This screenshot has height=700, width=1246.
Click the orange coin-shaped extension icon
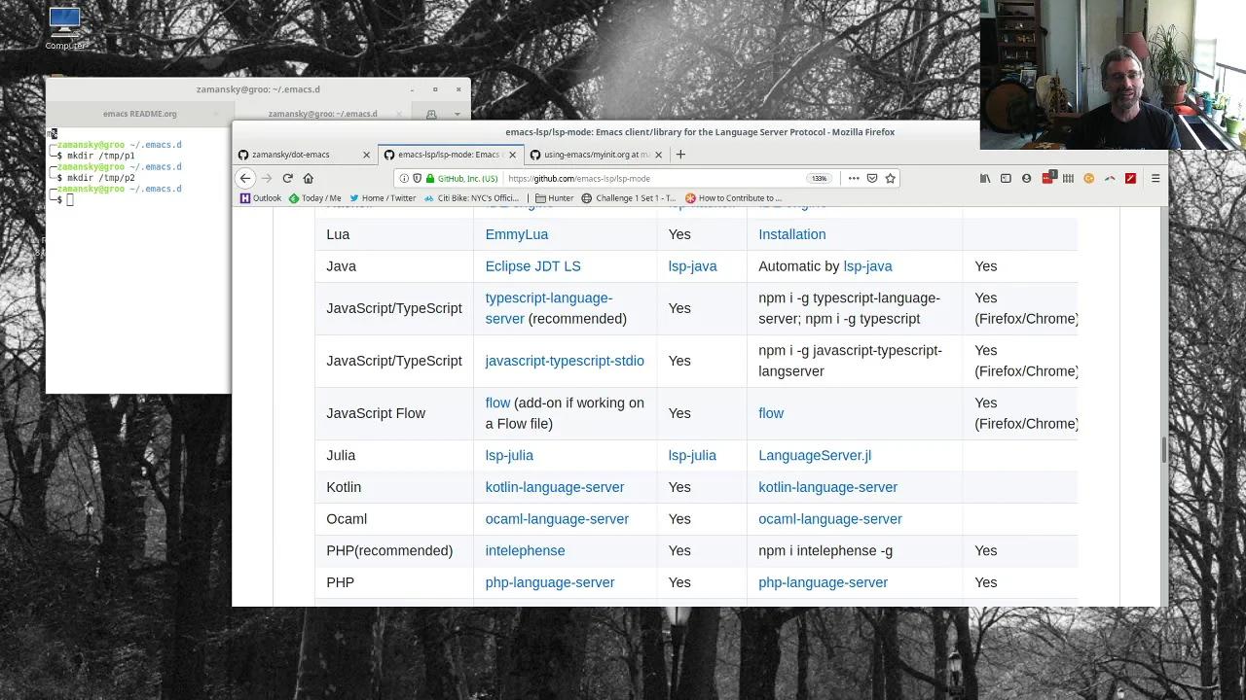click(1089, 178)
